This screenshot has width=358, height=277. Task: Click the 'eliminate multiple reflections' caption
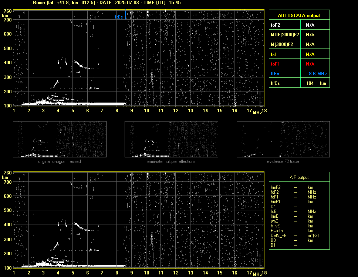pyautogui.click(x=171, y=161)
